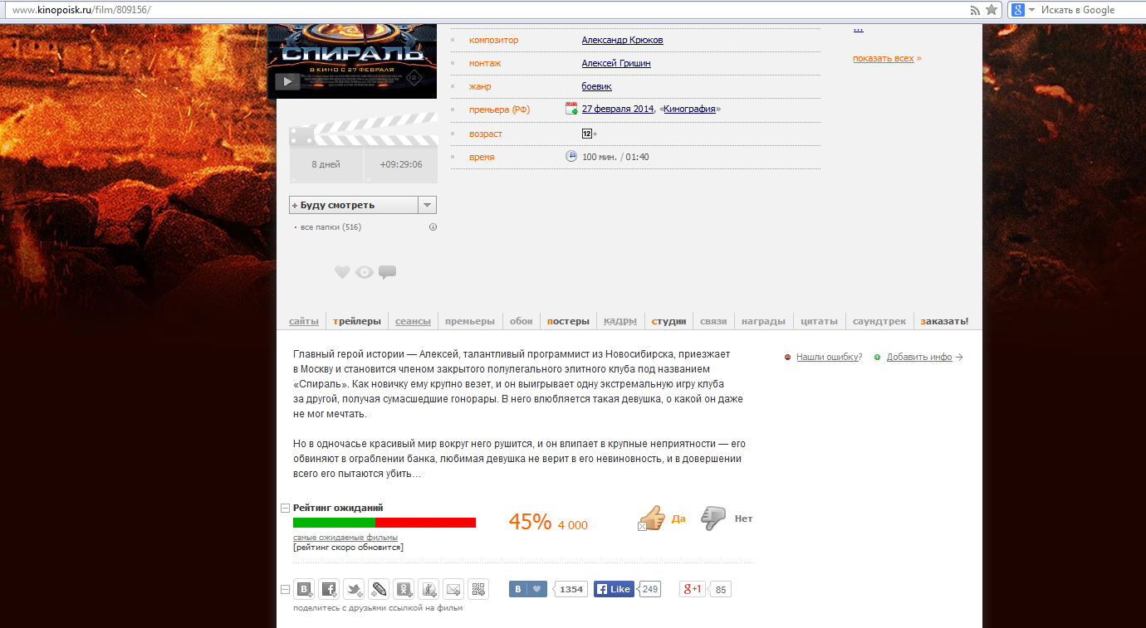Open the боевик genre link
This screenshot has height=628, width=1146.
point(596,86)
